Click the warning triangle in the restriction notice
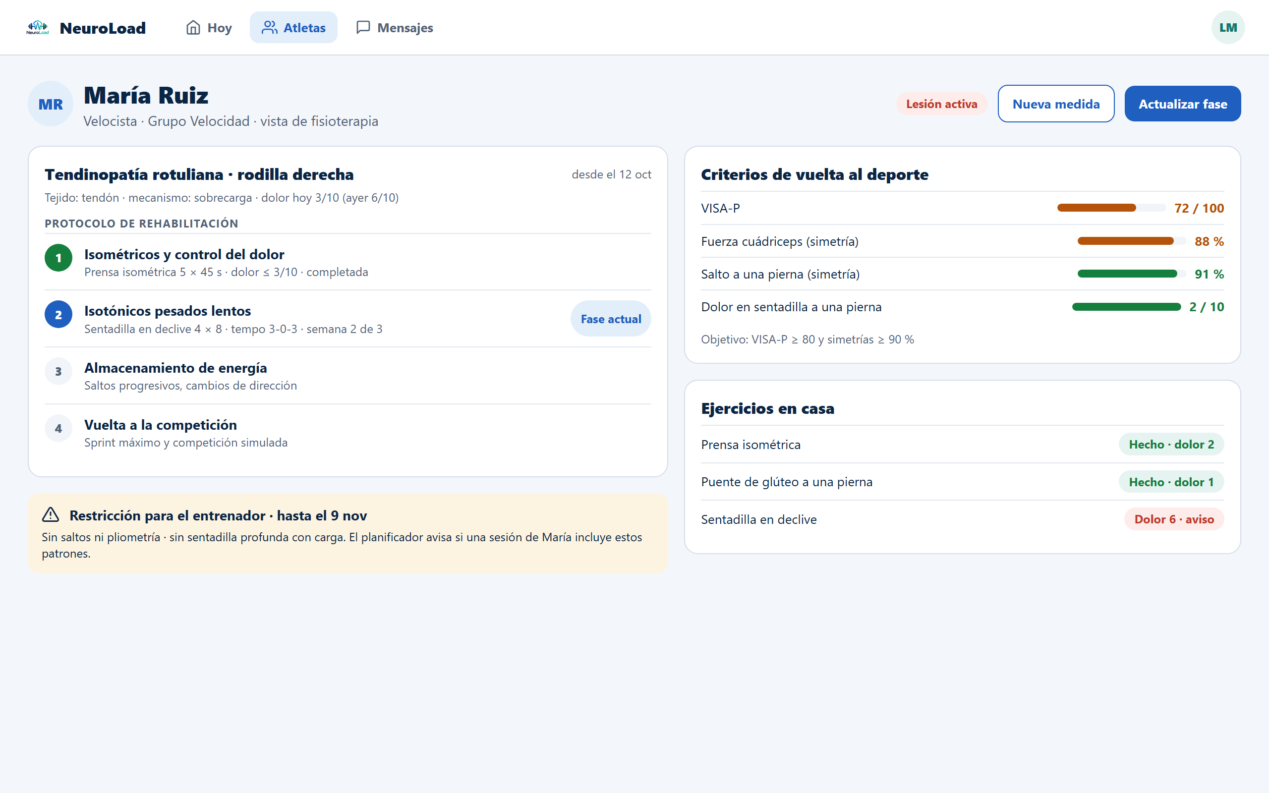Image resolution: width=1269 pixels, height=793 pixels. point(51,515)
